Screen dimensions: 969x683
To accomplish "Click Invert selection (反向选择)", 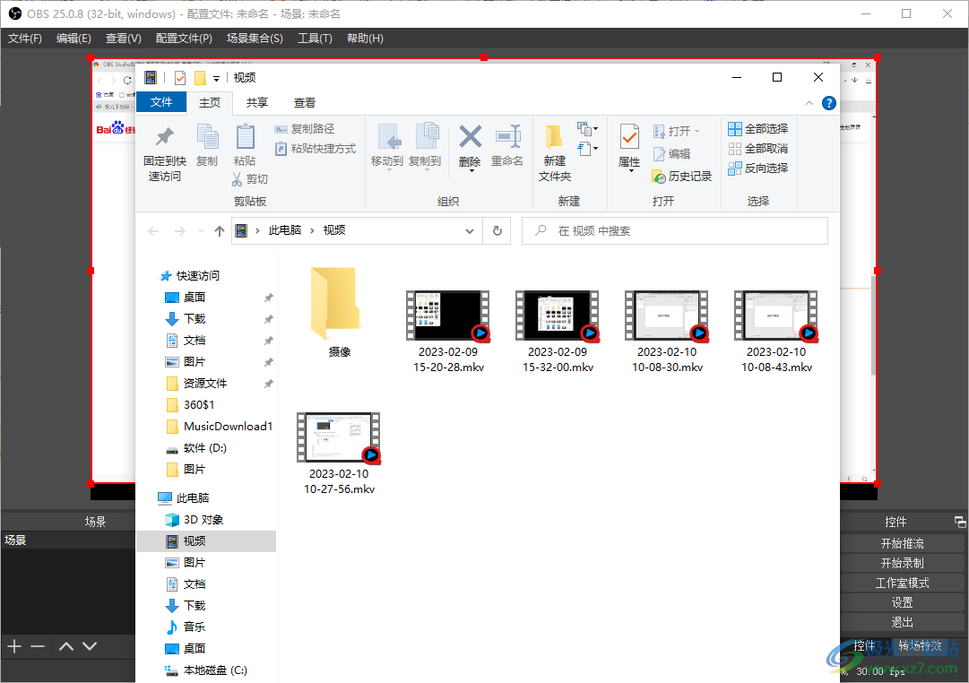I will tap(758, 169).
